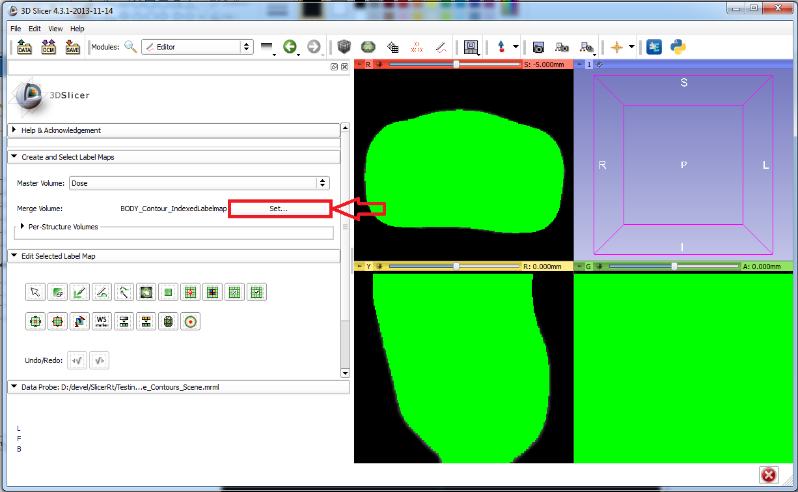This screenshot has width=798, height=492.
Task: Expand Help & Acknowledgement section
Action: pos(14,130)
